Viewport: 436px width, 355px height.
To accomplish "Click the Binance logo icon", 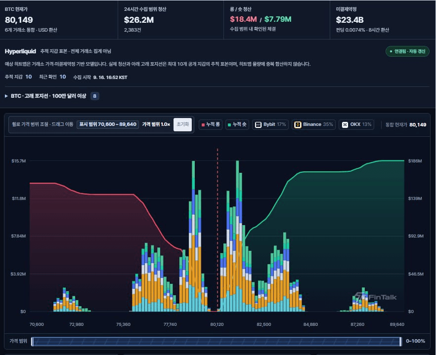I will pyautogui.click(x=298, y=125).
